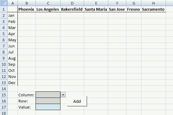Image resolution: width=173 pixels, height=115 pixels.
Task: Click the Add button
Action: pos(77,101)
